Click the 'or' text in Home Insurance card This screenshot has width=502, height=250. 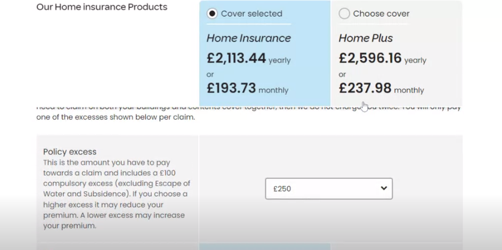(x=210, y=74)
